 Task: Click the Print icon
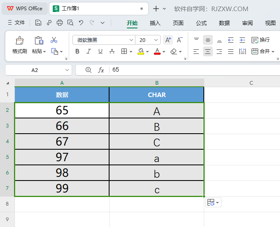60,23
